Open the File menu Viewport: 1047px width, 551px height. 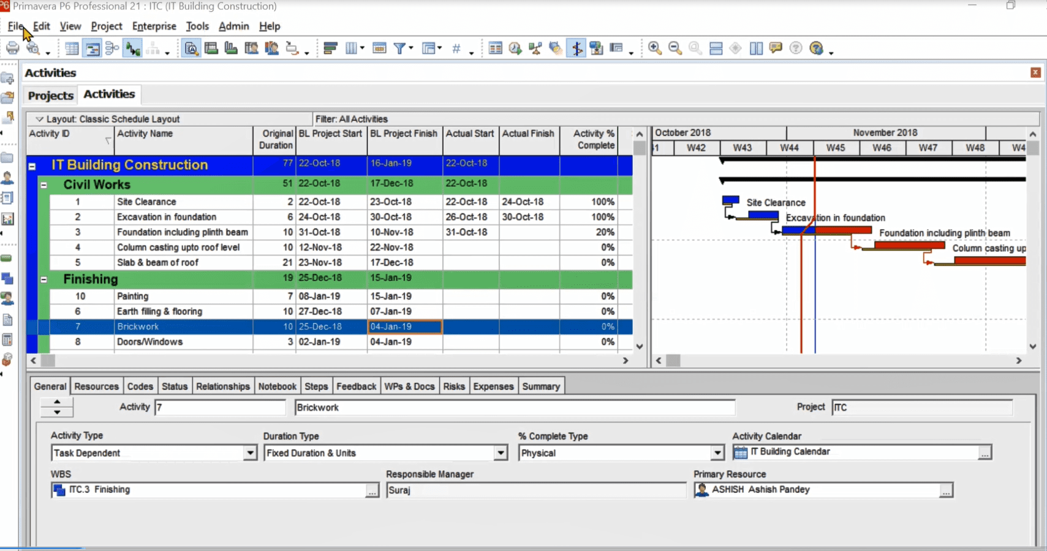pos(15,26)
